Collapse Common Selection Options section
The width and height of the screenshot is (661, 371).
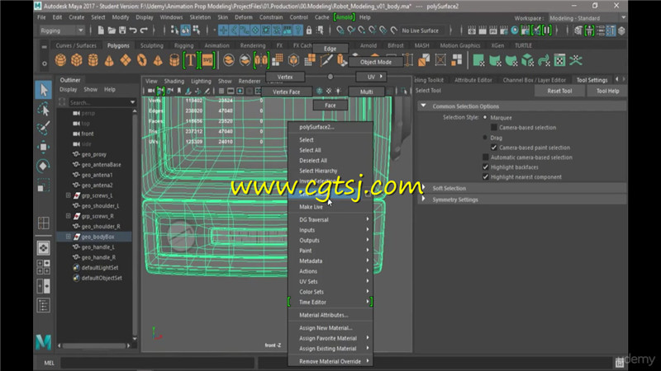tap(424, 106)
